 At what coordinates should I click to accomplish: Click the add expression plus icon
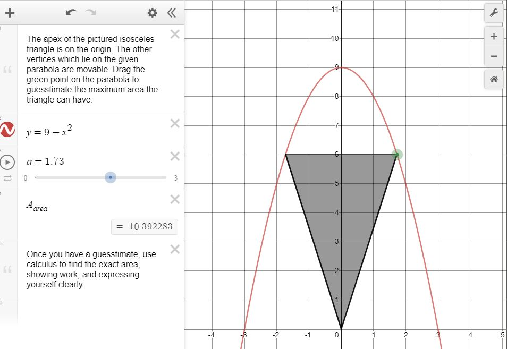pos(10,13)
